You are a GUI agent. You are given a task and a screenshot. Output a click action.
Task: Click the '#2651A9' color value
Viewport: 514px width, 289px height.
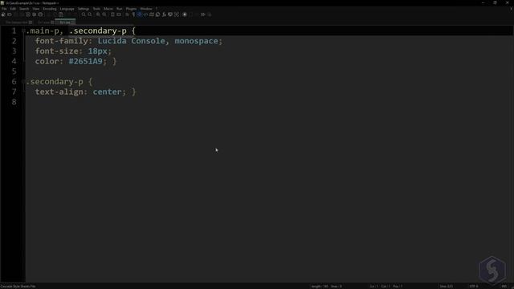[x=86, y=61]
